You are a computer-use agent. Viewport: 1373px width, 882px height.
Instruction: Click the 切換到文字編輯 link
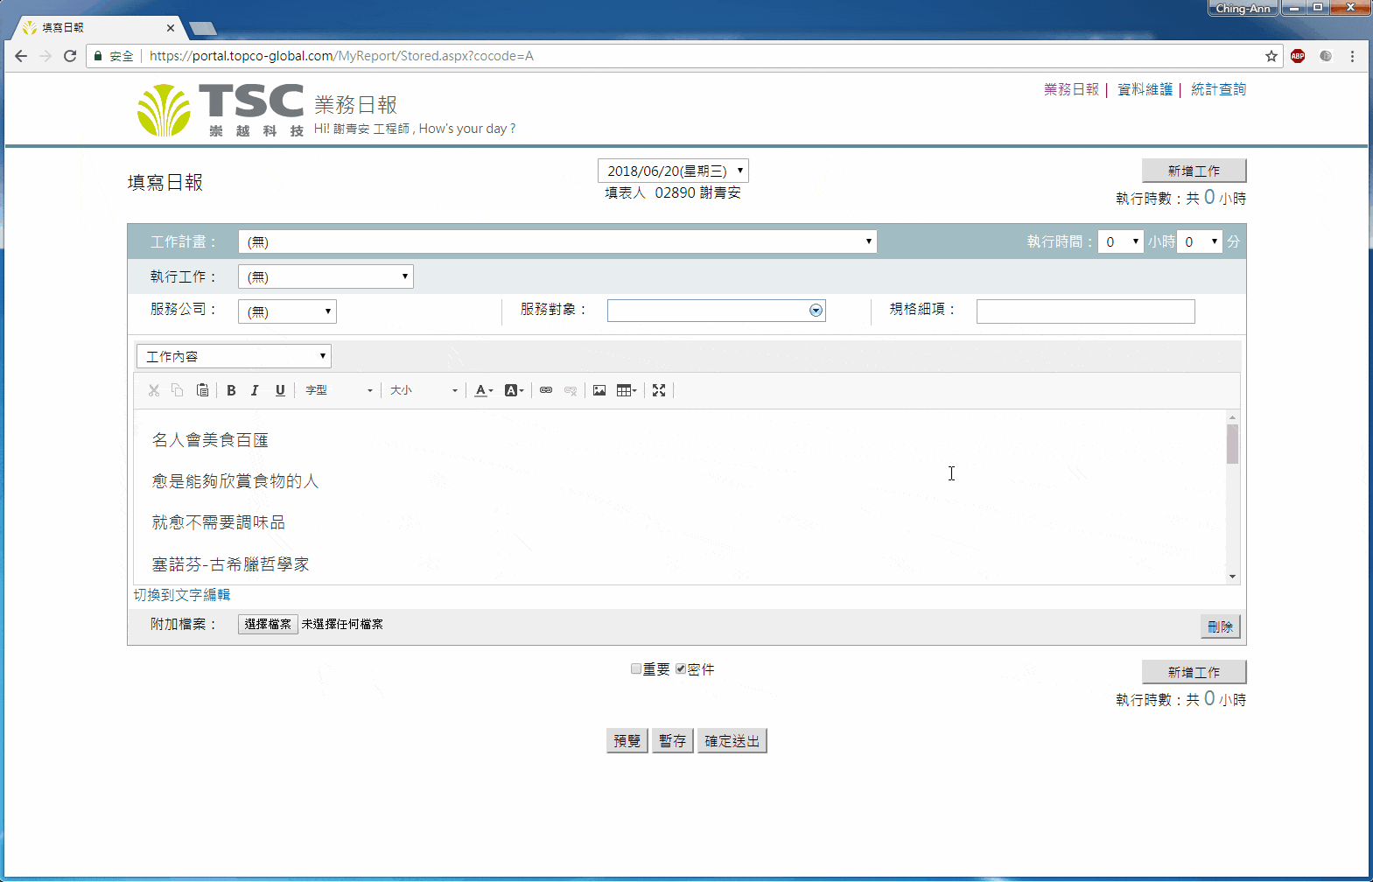pyautogui.click(x=182, y=595)
